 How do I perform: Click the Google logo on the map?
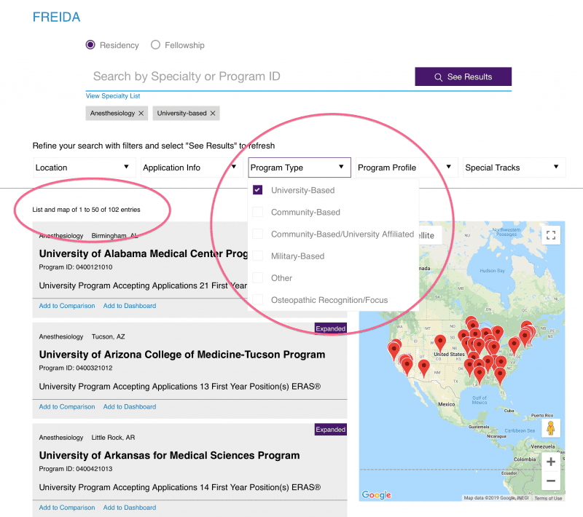(x=376, y=494)
